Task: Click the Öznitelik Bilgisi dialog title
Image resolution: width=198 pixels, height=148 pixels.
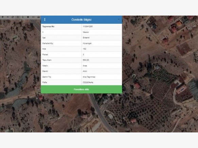Action: point(81,20)
